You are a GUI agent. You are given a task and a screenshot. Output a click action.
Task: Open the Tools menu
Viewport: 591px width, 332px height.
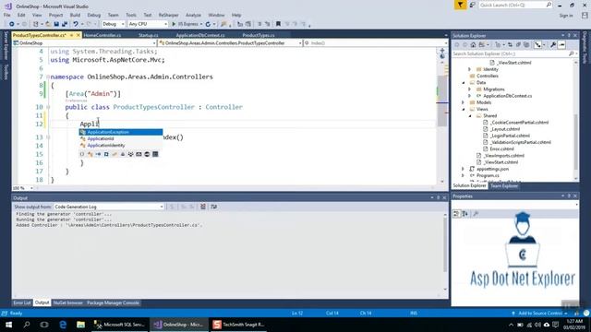pyautogui.click(x=131, y=15)
